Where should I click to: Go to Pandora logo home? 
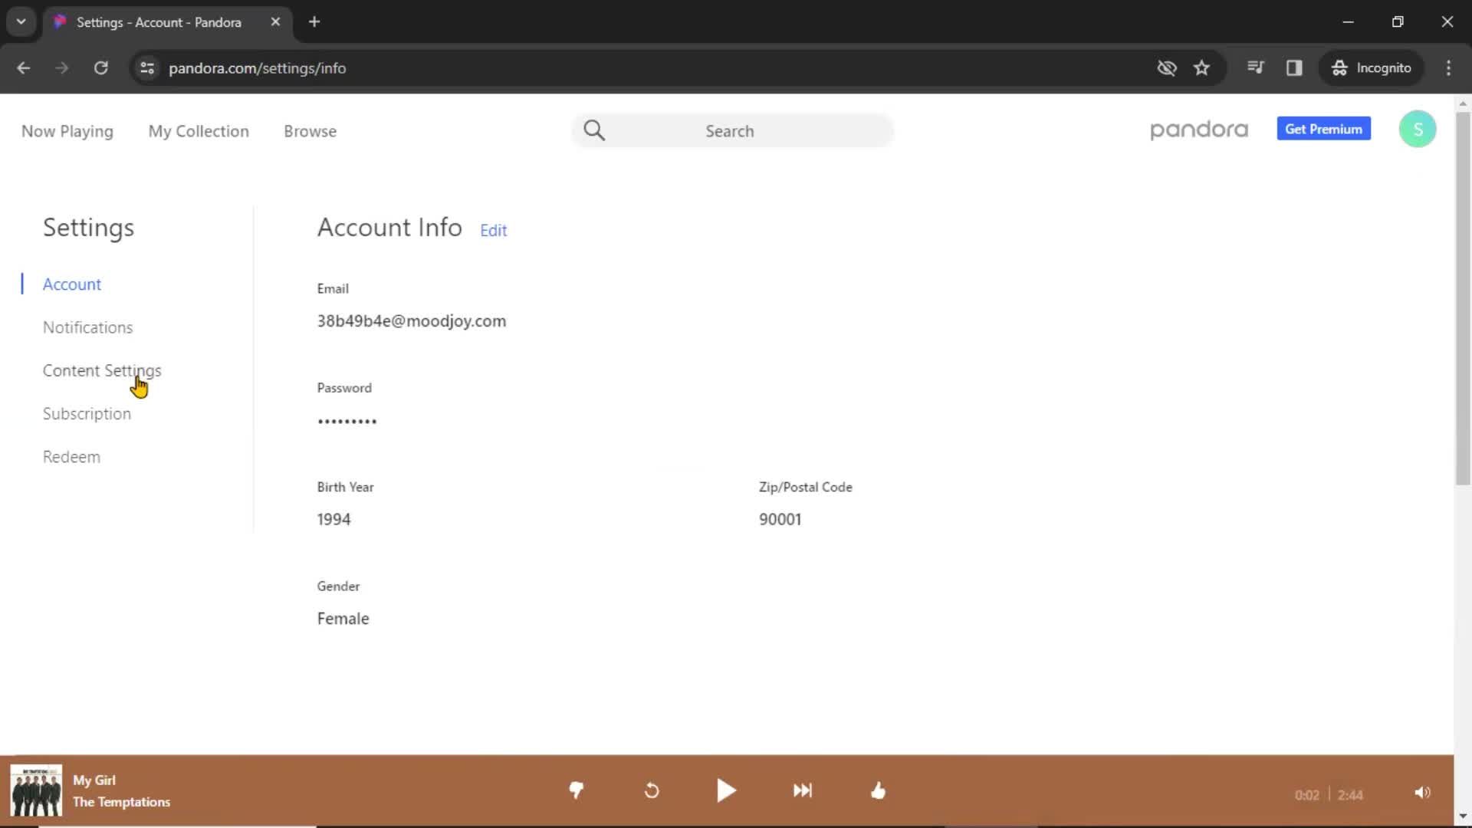1199,130
